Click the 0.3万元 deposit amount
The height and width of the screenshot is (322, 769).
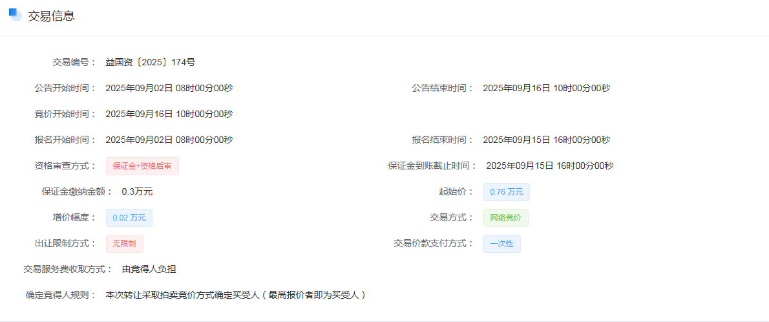click(137, 191)
